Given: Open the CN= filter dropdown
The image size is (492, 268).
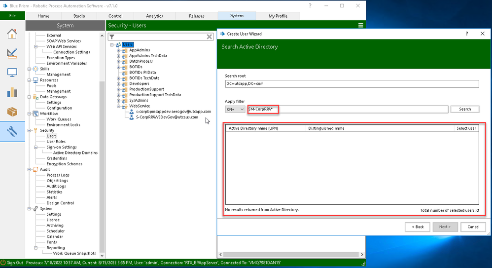Looking at the screenshot, I should click(235, 110).
